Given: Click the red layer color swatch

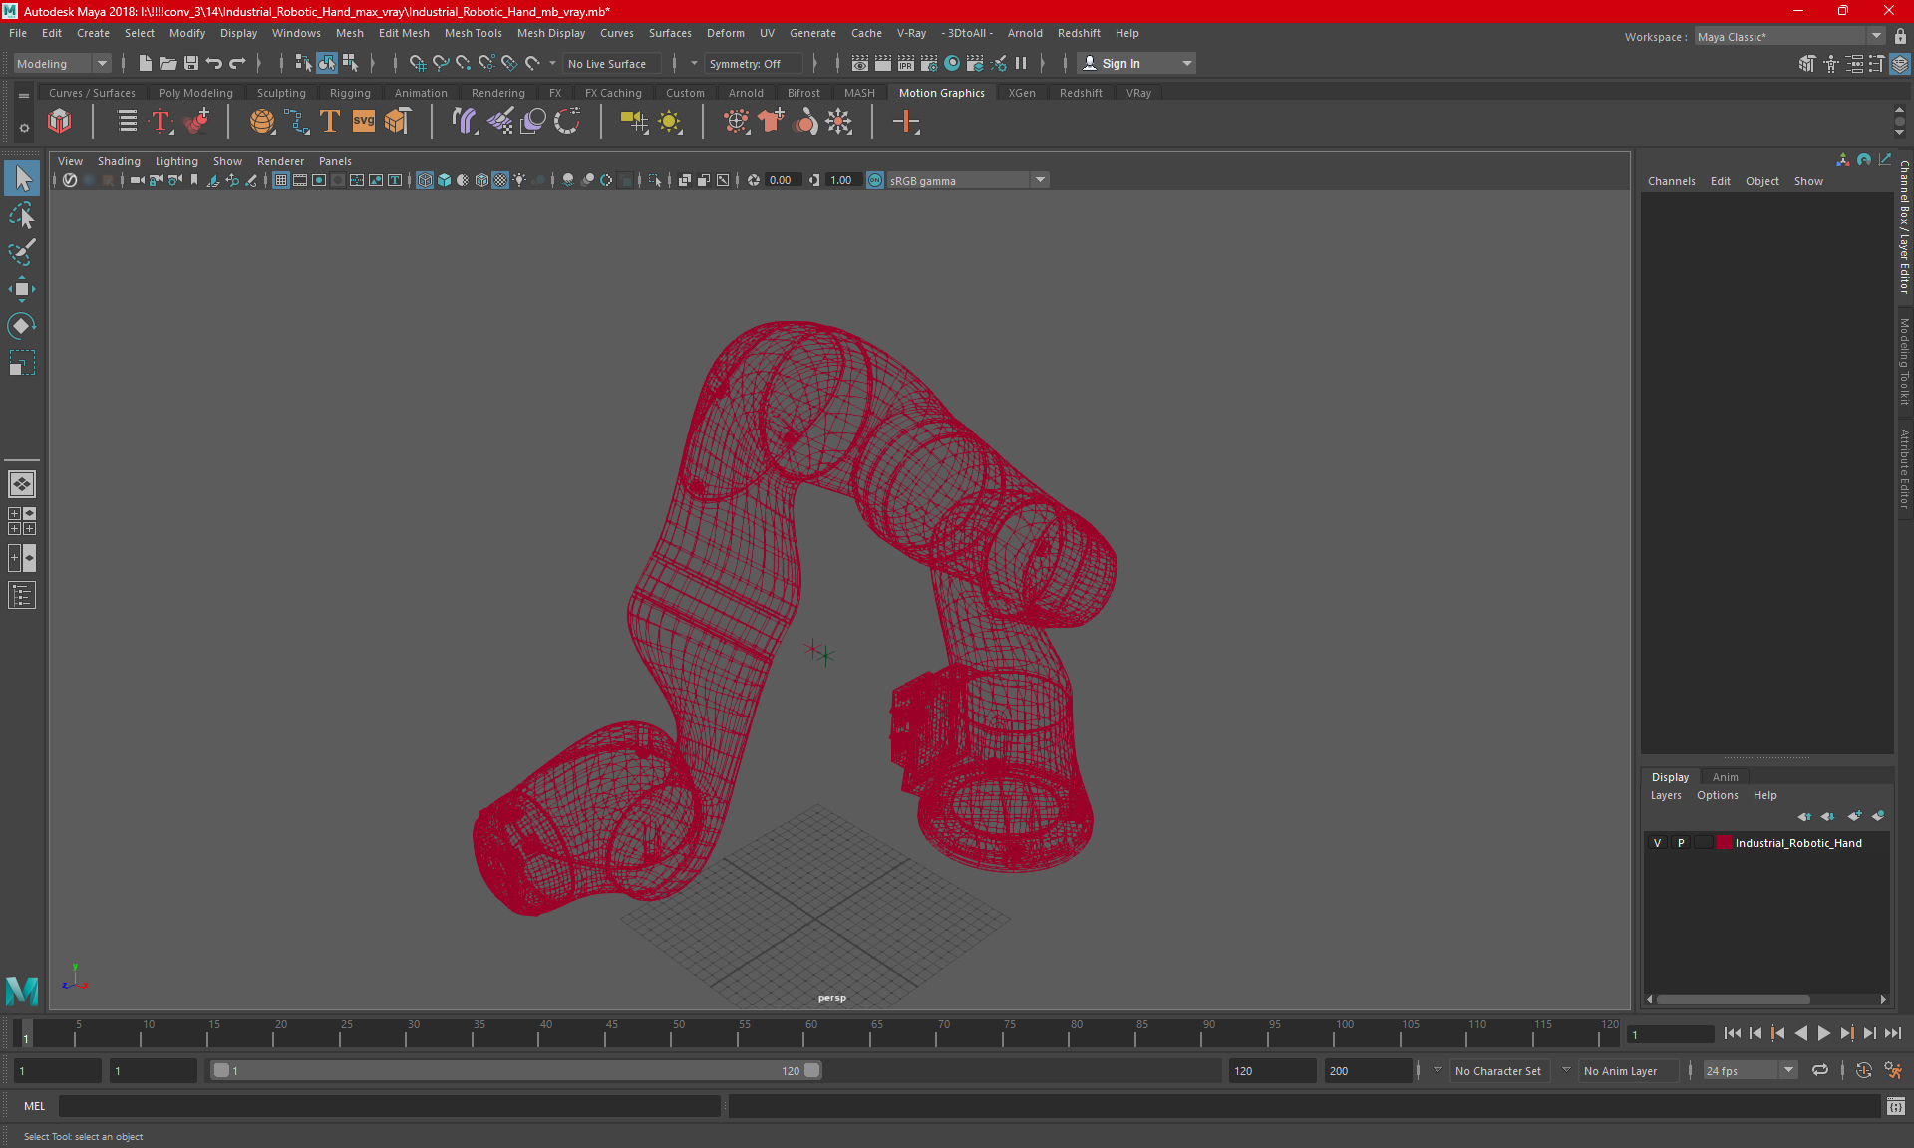Looking at the screenshot, I should click(x=1724, y=843).
